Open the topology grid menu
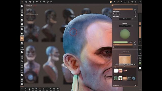Image resolution: width=162 pixels, height=91 pixels. coord(33,2)
